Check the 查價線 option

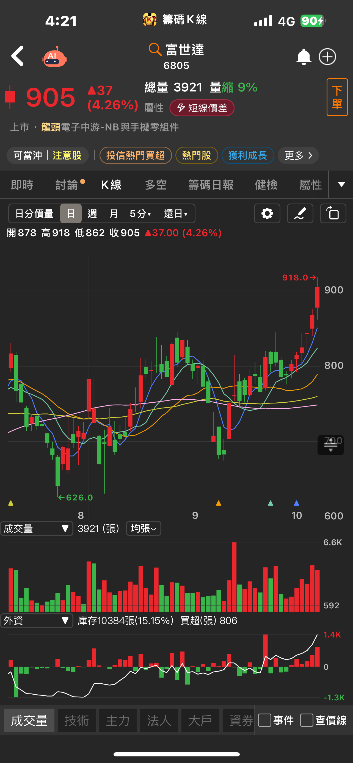click(307, 720)
